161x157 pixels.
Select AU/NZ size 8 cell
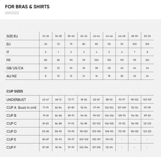tap(46, 76)
